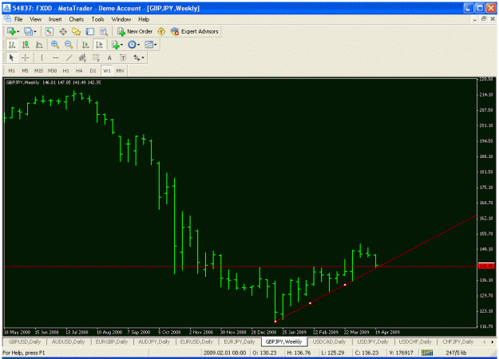Select the text tool labeled A

coord(109,57)
